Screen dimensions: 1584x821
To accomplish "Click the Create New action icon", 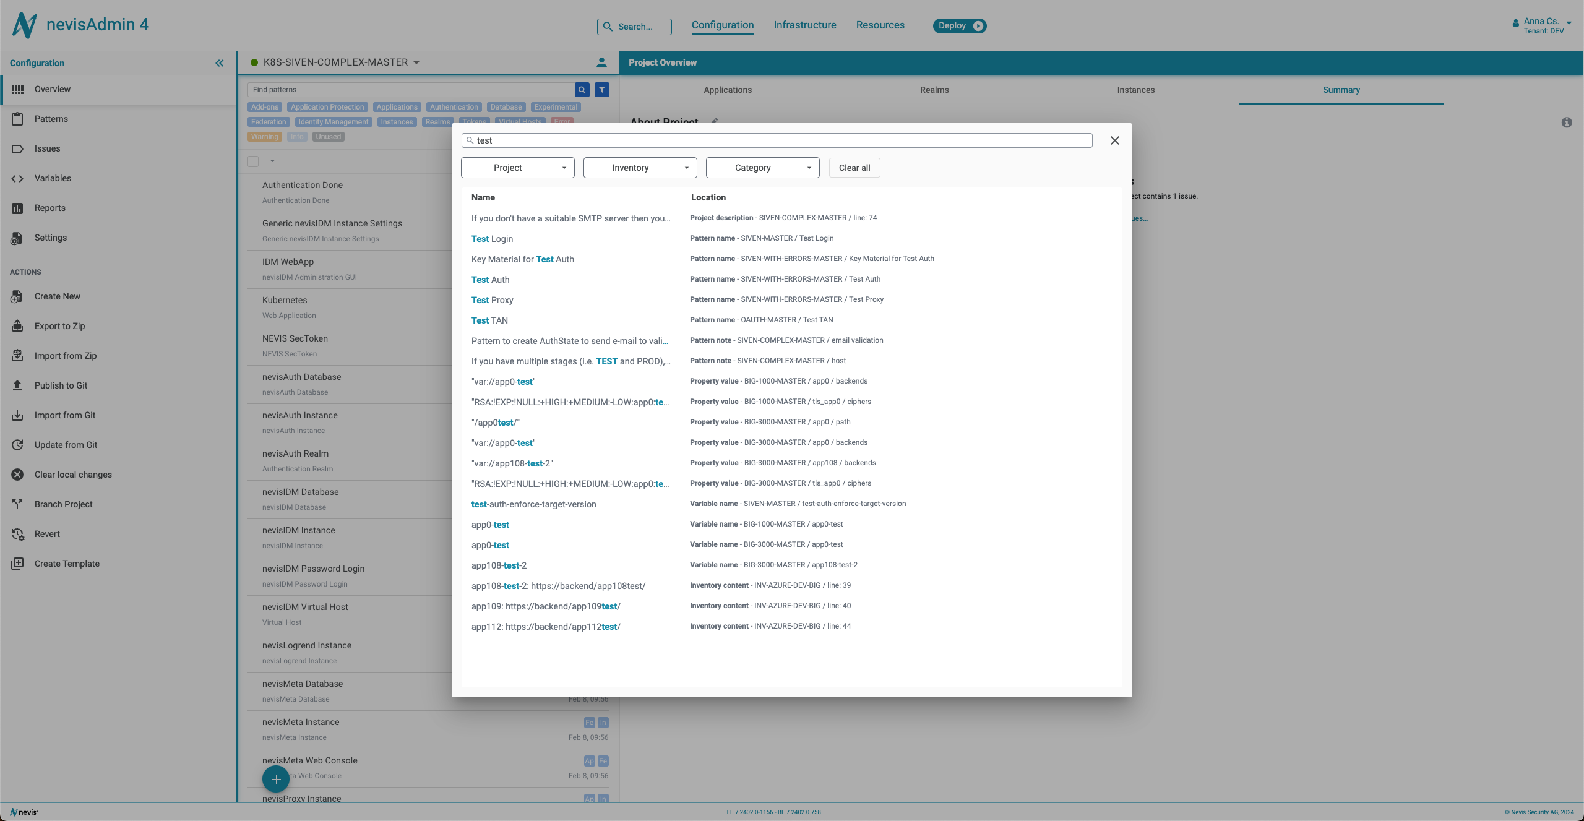I will 17,296.
